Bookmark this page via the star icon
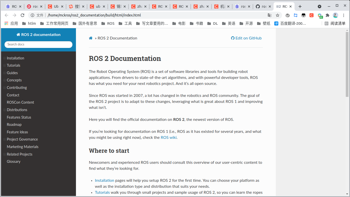This screenshot has height=197, width=350. pyautogui.click(x=278, y=15)
